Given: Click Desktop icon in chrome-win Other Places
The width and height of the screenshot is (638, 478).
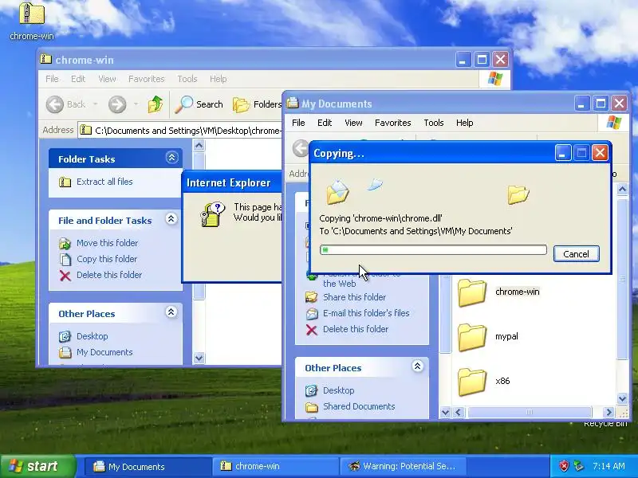Looking at the screenshot, I should pos(65,336).
